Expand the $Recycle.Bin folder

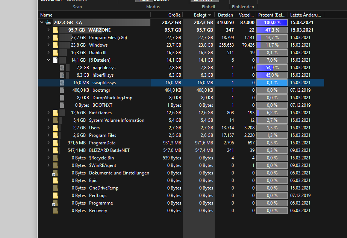(x=48, y=158)
